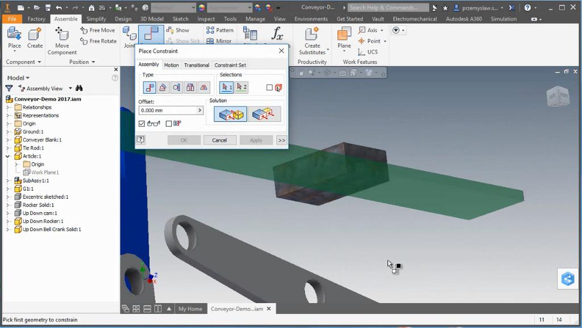The height and width of the screenshot is (328, 582).
Task: Select the Mate constraint type icon
Action: point(149,87)
